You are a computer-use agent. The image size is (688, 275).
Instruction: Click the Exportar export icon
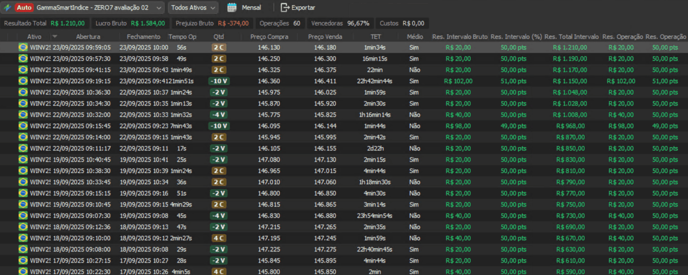(285, 7)
